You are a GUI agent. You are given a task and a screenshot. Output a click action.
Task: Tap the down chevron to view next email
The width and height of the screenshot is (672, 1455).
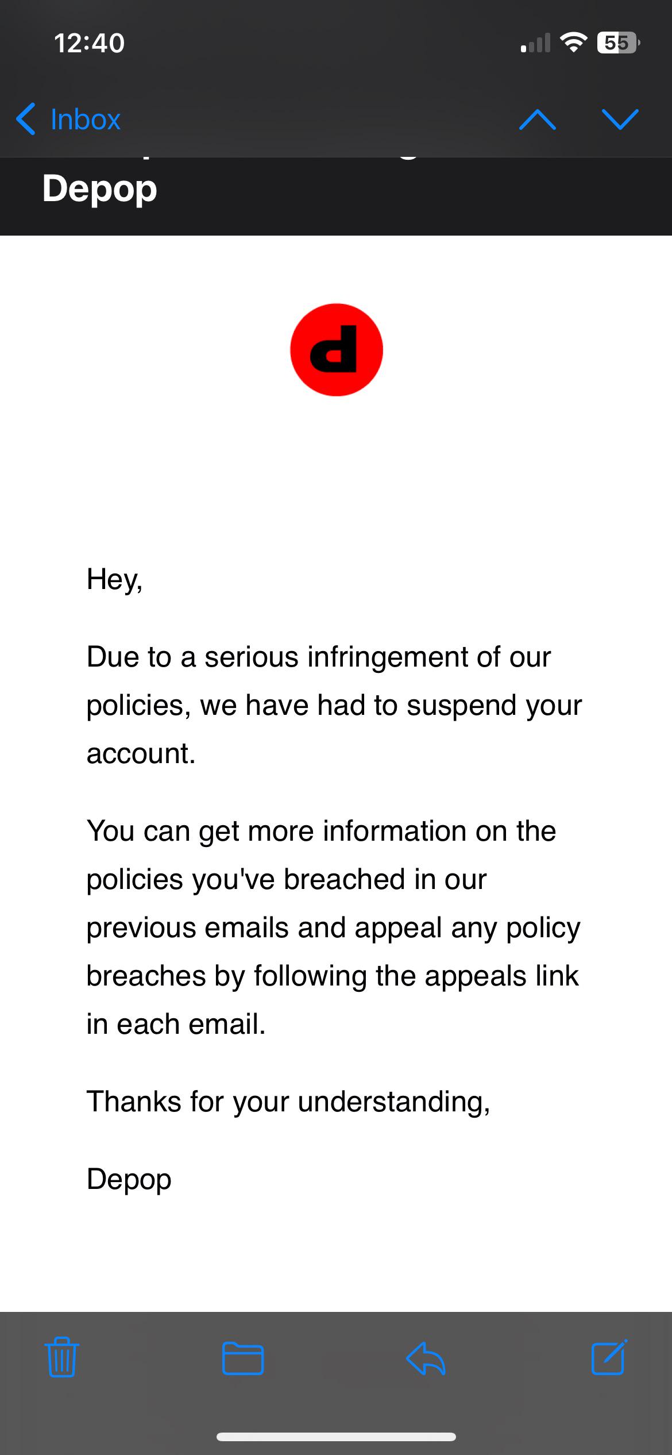coord(620,120)
